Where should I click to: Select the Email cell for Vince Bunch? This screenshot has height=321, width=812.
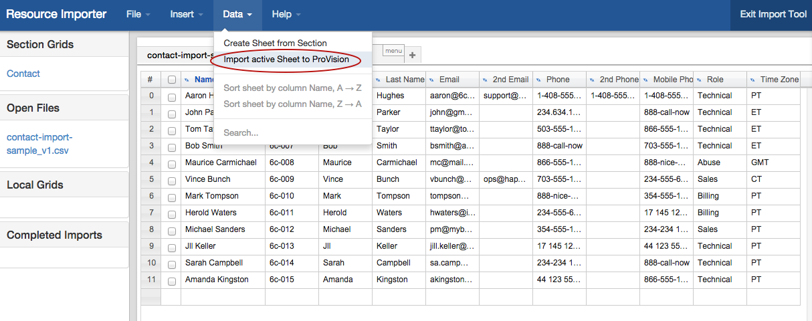(x=451, y=179)
